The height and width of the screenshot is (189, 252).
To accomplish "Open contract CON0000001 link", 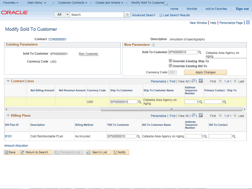I will pyautogui.click(x=57, y=39).
